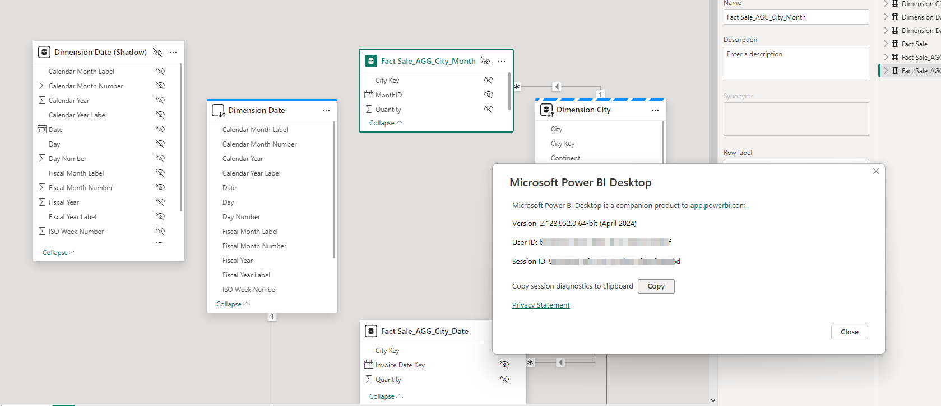The height and width of the screenshot is (406, 941).
Task: Collapse the Dimension Date (Shadow) table
Action: (x=59, y=253)
